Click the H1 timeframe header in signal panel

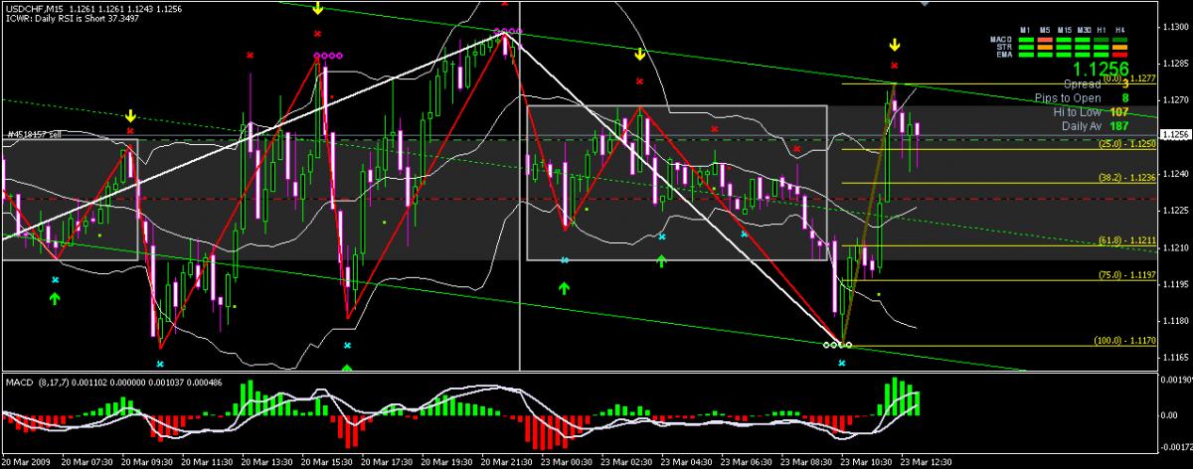[x=1102, y=30]
